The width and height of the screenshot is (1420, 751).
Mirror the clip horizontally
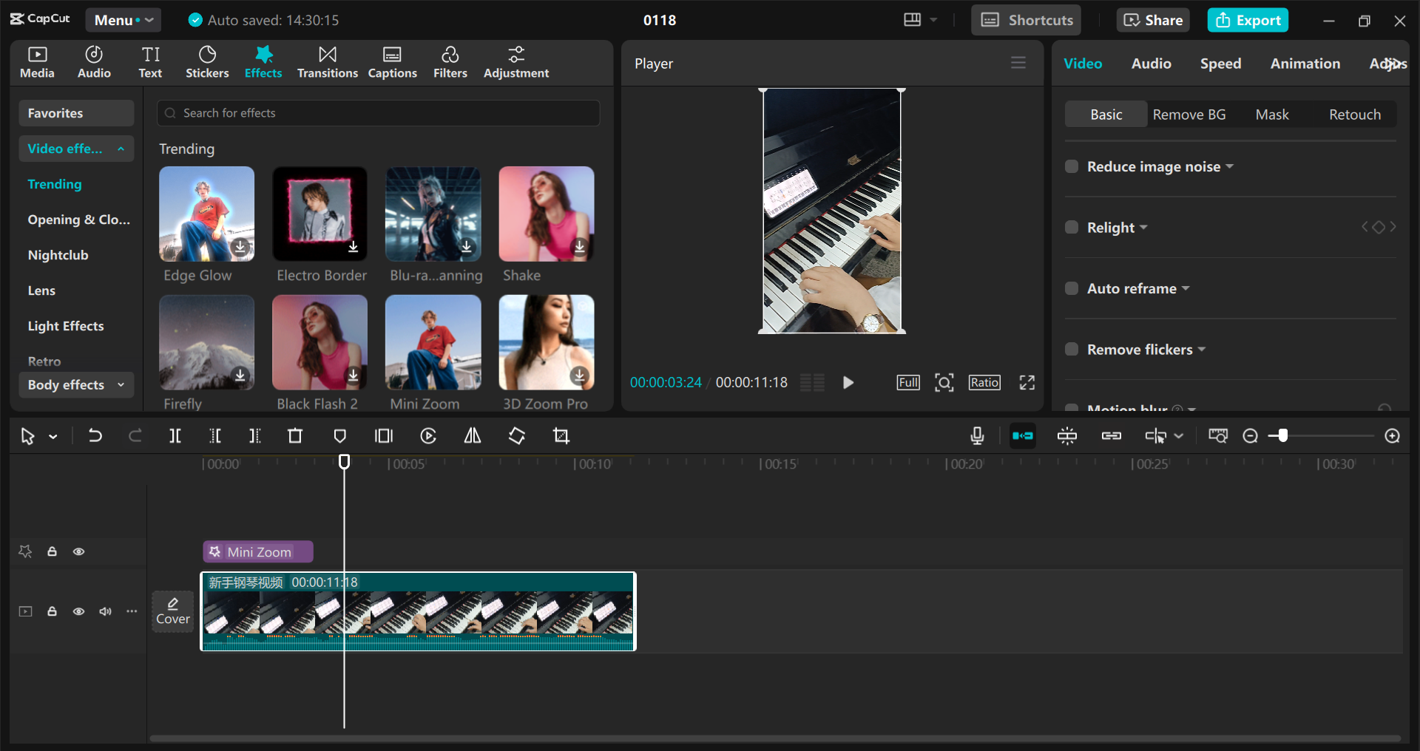pos(472,436)
